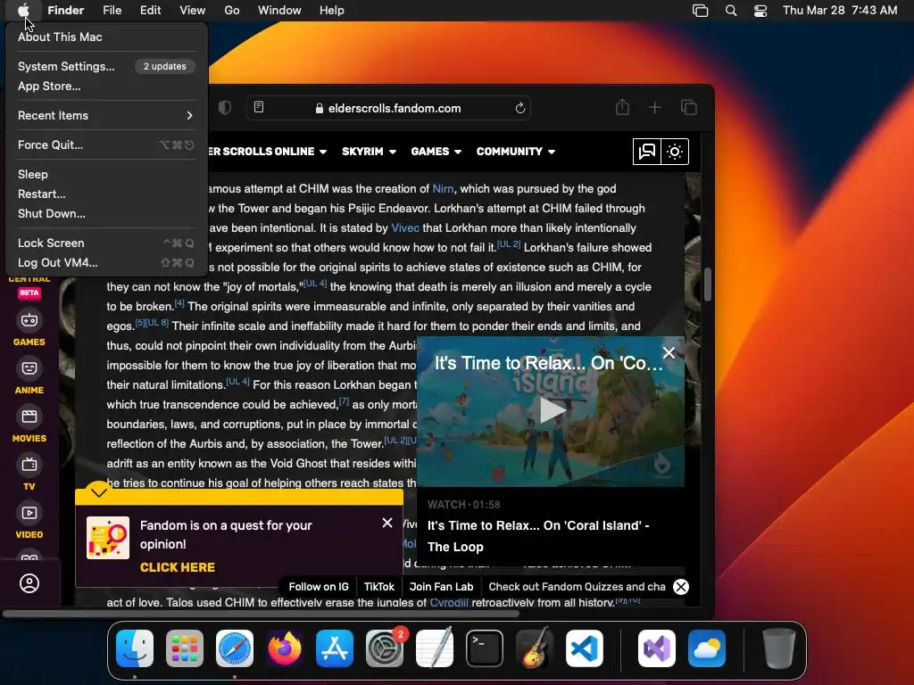Toggle light/dark theme sun icon

coord(675,152)
